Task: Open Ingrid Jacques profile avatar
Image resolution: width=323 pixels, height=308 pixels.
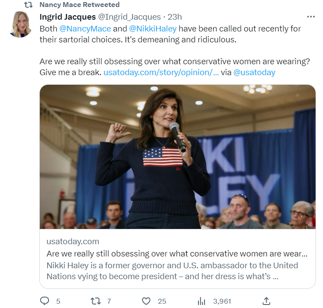Action: pyautogui.click(x=21, y=24)
